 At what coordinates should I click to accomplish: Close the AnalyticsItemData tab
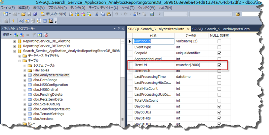pos(188,29)
